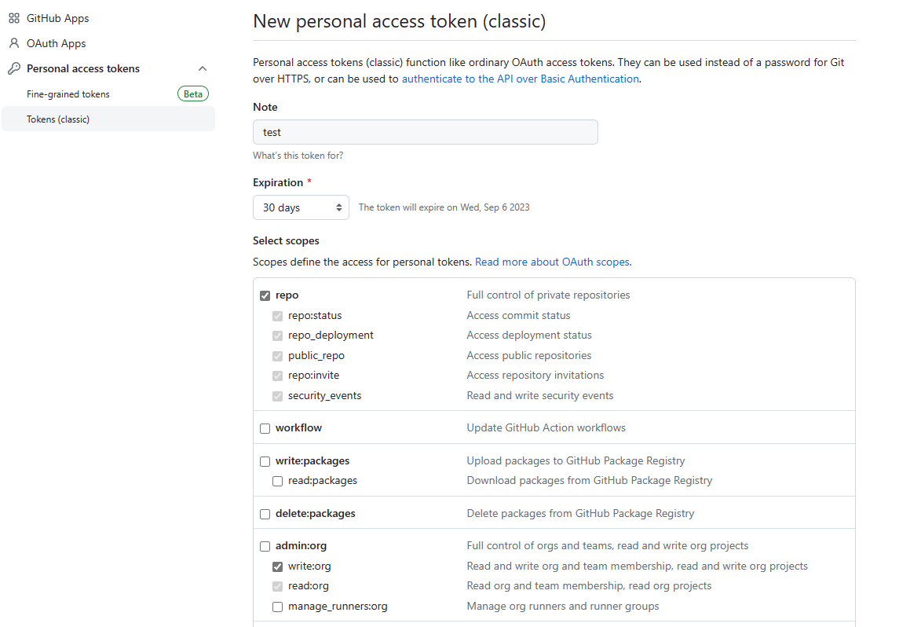Click the GitHub Apps grid icon

(14, 18)
